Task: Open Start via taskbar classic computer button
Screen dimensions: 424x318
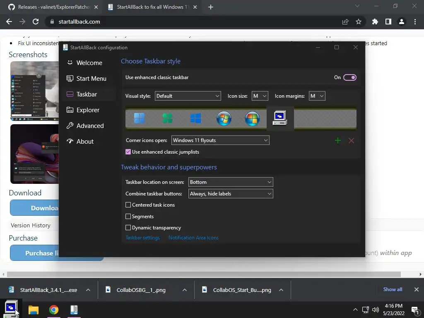Action: [x=11, y=309]
